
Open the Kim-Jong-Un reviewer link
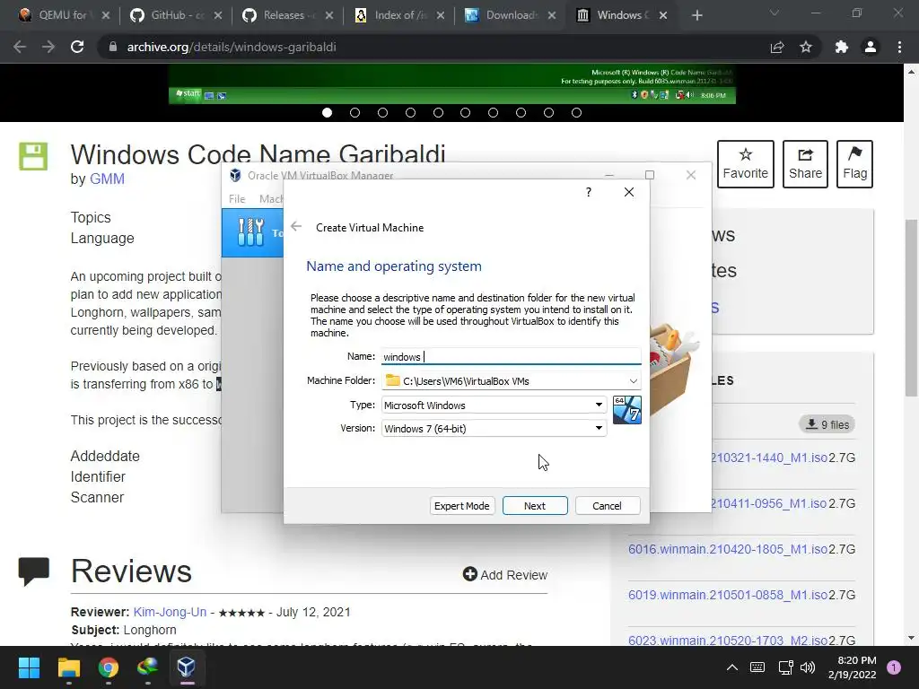coord(170,612)
